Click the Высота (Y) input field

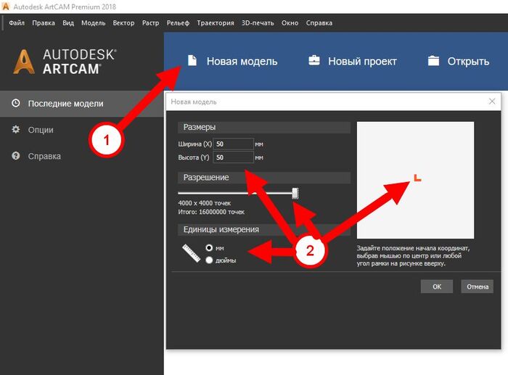[233, 157]
